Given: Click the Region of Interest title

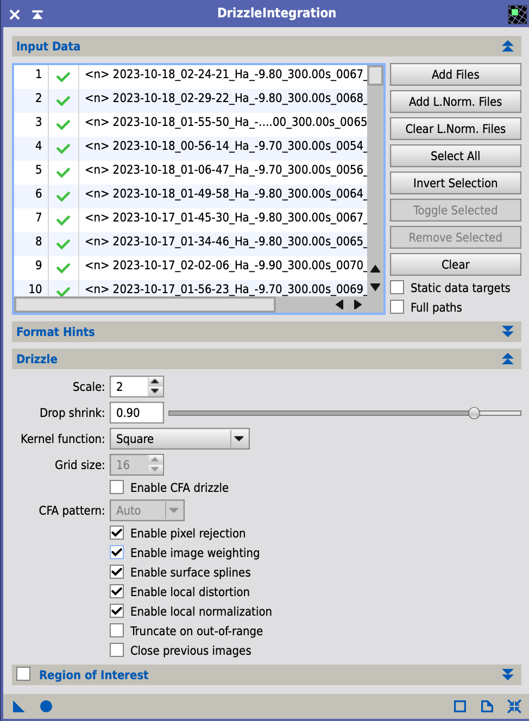Looking at the screenshot, I should [93, 675].
